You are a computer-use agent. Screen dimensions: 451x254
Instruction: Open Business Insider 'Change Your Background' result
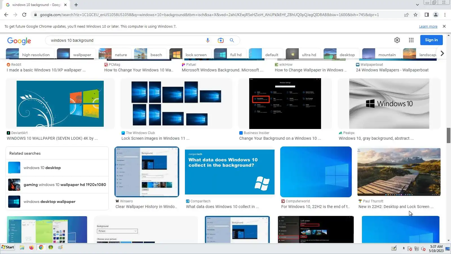[280, 138]
